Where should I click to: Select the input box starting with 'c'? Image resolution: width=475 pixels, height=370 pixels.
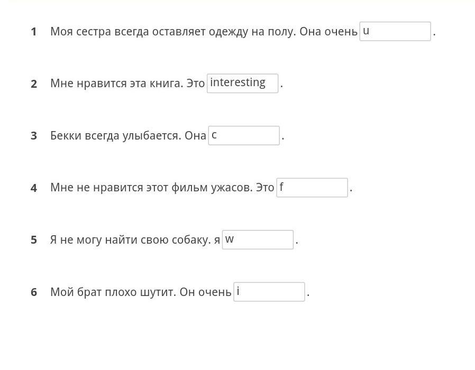point(244,135)
